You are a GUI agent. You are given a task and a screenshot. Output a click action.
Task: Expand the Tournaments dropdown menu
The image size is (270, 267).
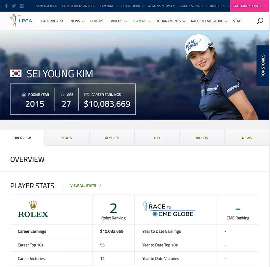[171, 21]
